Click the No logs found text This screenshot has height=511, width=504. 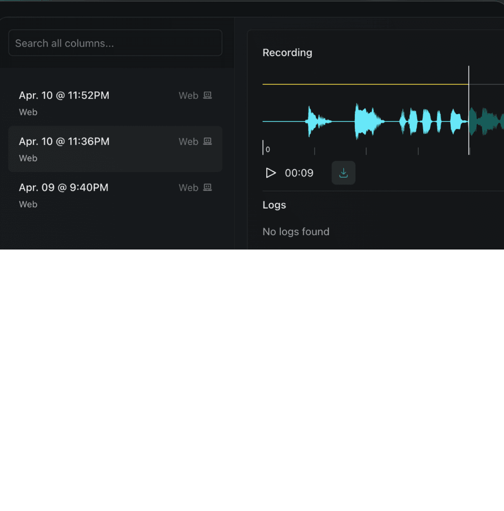pyautogui.click(x=296, y=232)
